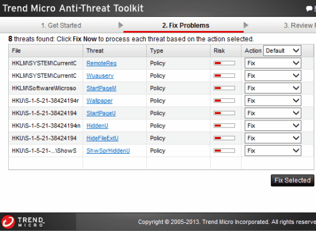This screenshot has width=316, height=231.
Task: Open action dropdown for StartPageU row
Action: click(273, 113)
